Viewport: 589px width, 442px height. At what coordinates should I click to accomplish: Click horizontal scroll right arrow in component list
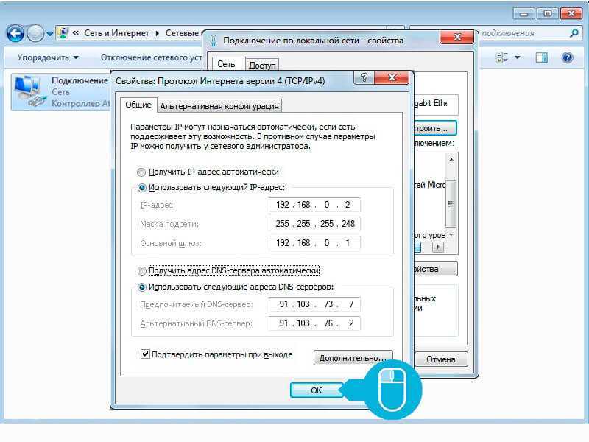point(438,247)
